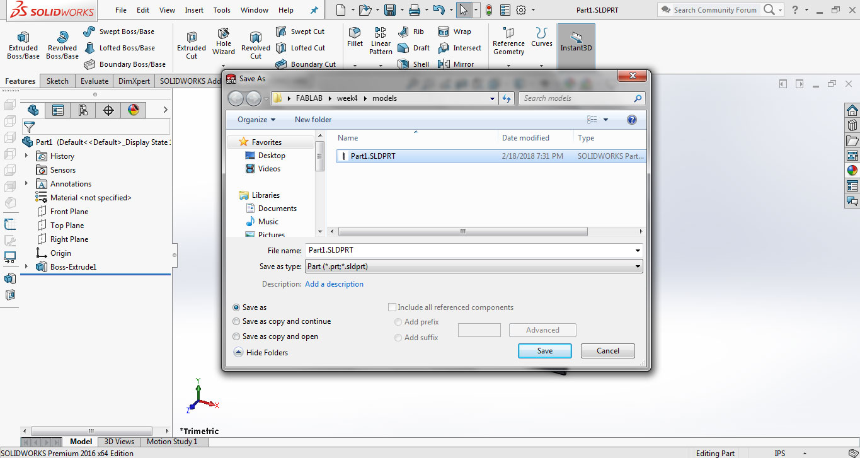
Task: Select the Shell tool
Action: pos(413,64)
